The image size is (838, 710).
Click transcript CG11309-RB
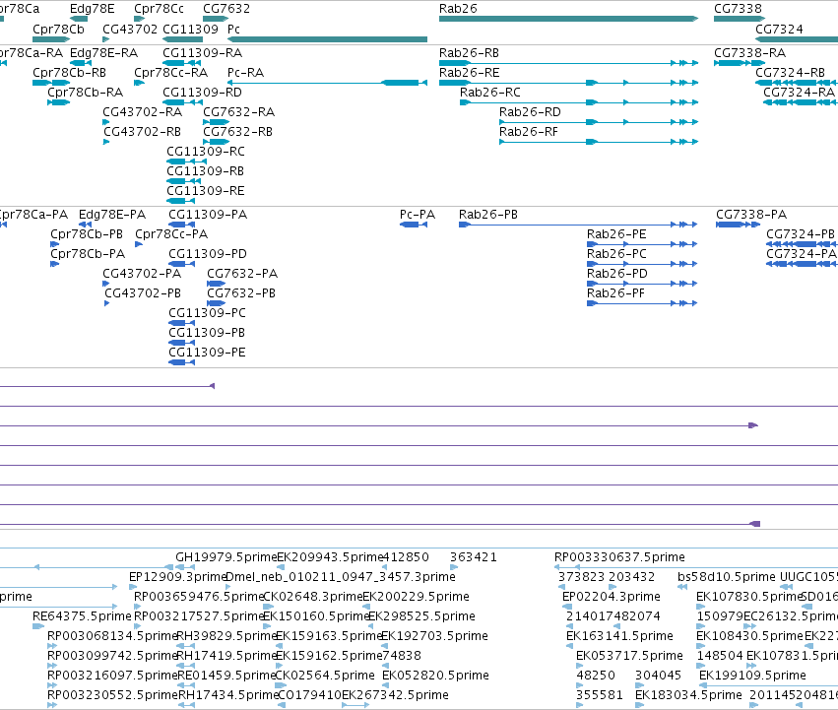click(x=205, y=171)
